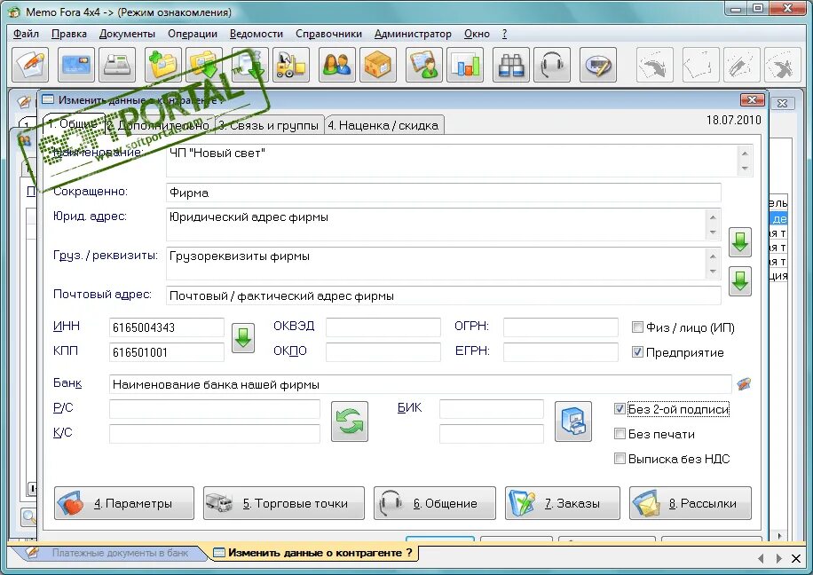Click green arrow button beside Юрид. адрес
The height and width of the screenshot is (575, 813).
[x=740, y=242]
